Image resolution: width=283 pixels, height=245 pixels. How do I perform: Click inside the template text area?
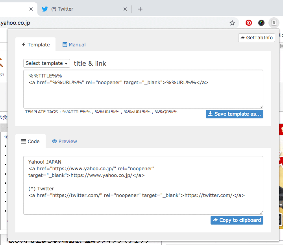click(x=143, y=89)
